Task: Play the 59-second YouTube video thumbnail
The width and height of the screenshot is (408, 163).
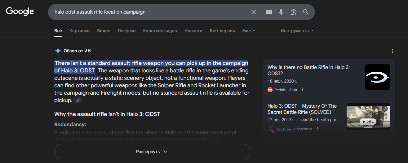Action: pos(368,117)
